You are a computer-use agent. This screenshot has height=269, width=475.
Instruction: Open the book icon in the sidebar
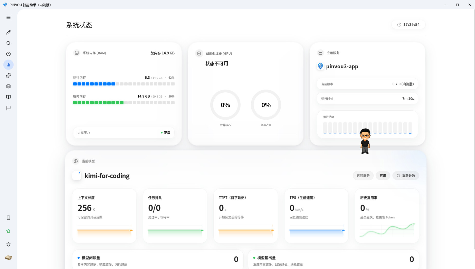pyautogui.click(x=8, y=97)
